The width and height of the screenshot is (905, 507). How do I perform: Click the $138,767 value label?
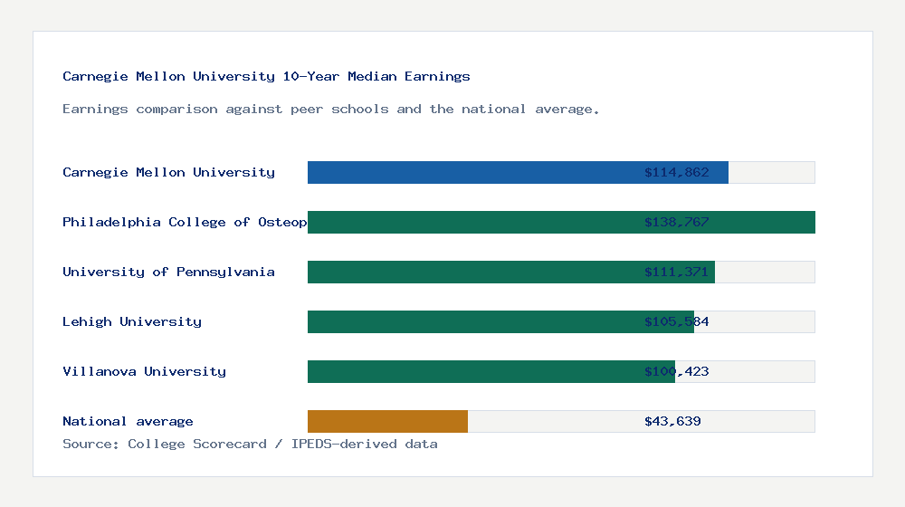(676, 222)
